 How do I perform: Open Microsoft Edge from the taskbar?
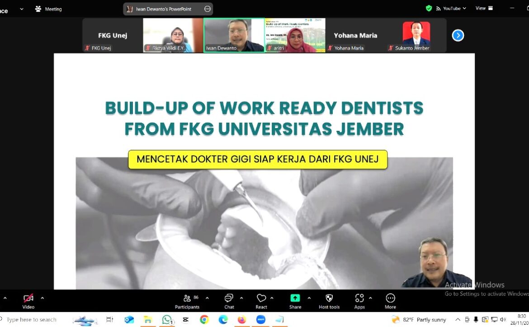[223, 320]
